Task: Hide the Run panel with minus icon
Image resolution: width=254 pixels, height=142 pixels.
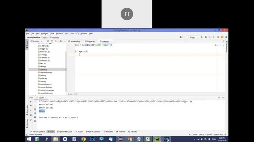Action: pos(223,97)
